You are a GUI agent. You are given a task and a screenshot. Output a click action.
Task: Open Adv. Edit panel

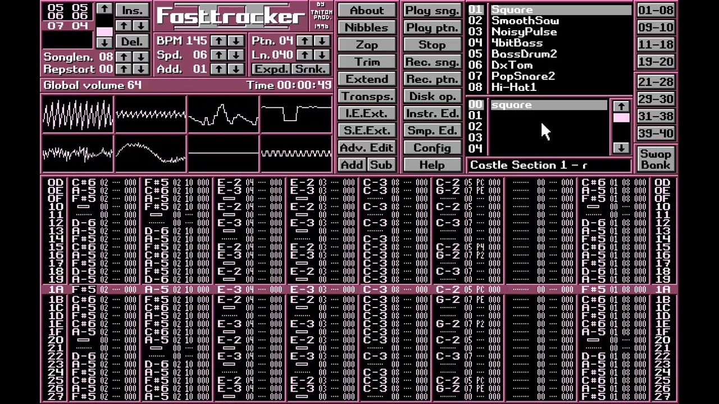tap(366, 148)
